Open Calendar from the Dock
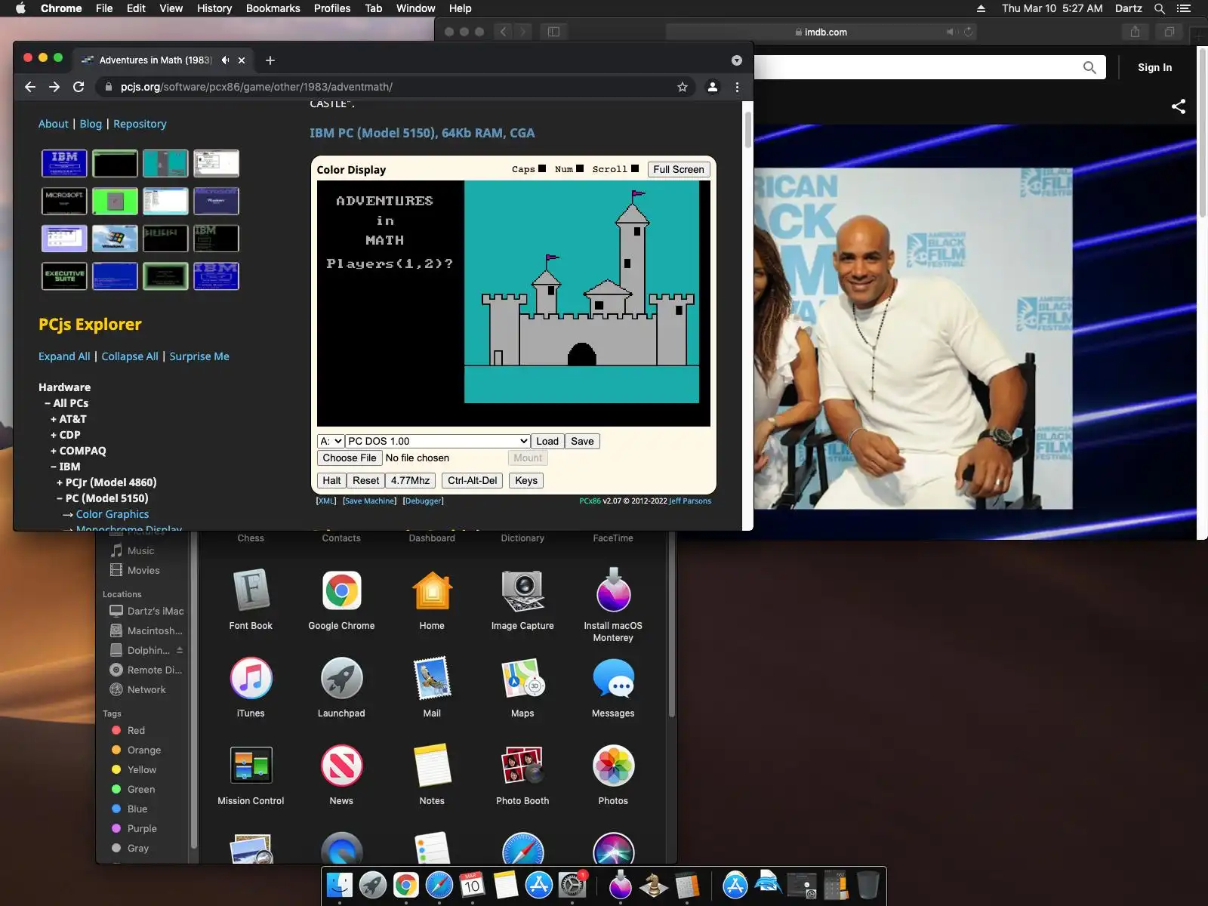1208x906 pixels. pos(473,885)
